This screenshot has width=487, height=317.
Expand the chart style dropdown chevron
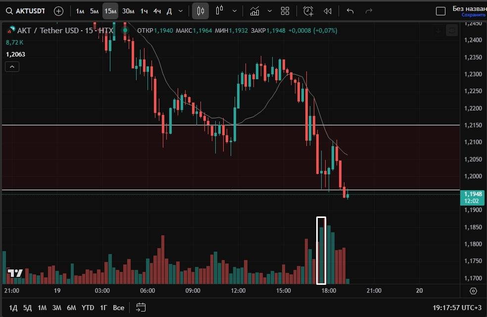point(234,11)
